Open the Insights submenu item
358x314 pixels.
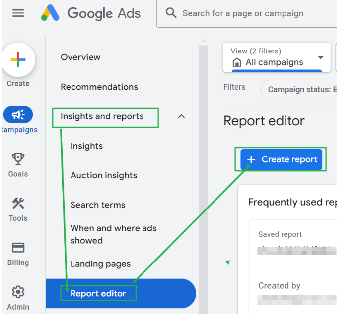coord(86,146)
